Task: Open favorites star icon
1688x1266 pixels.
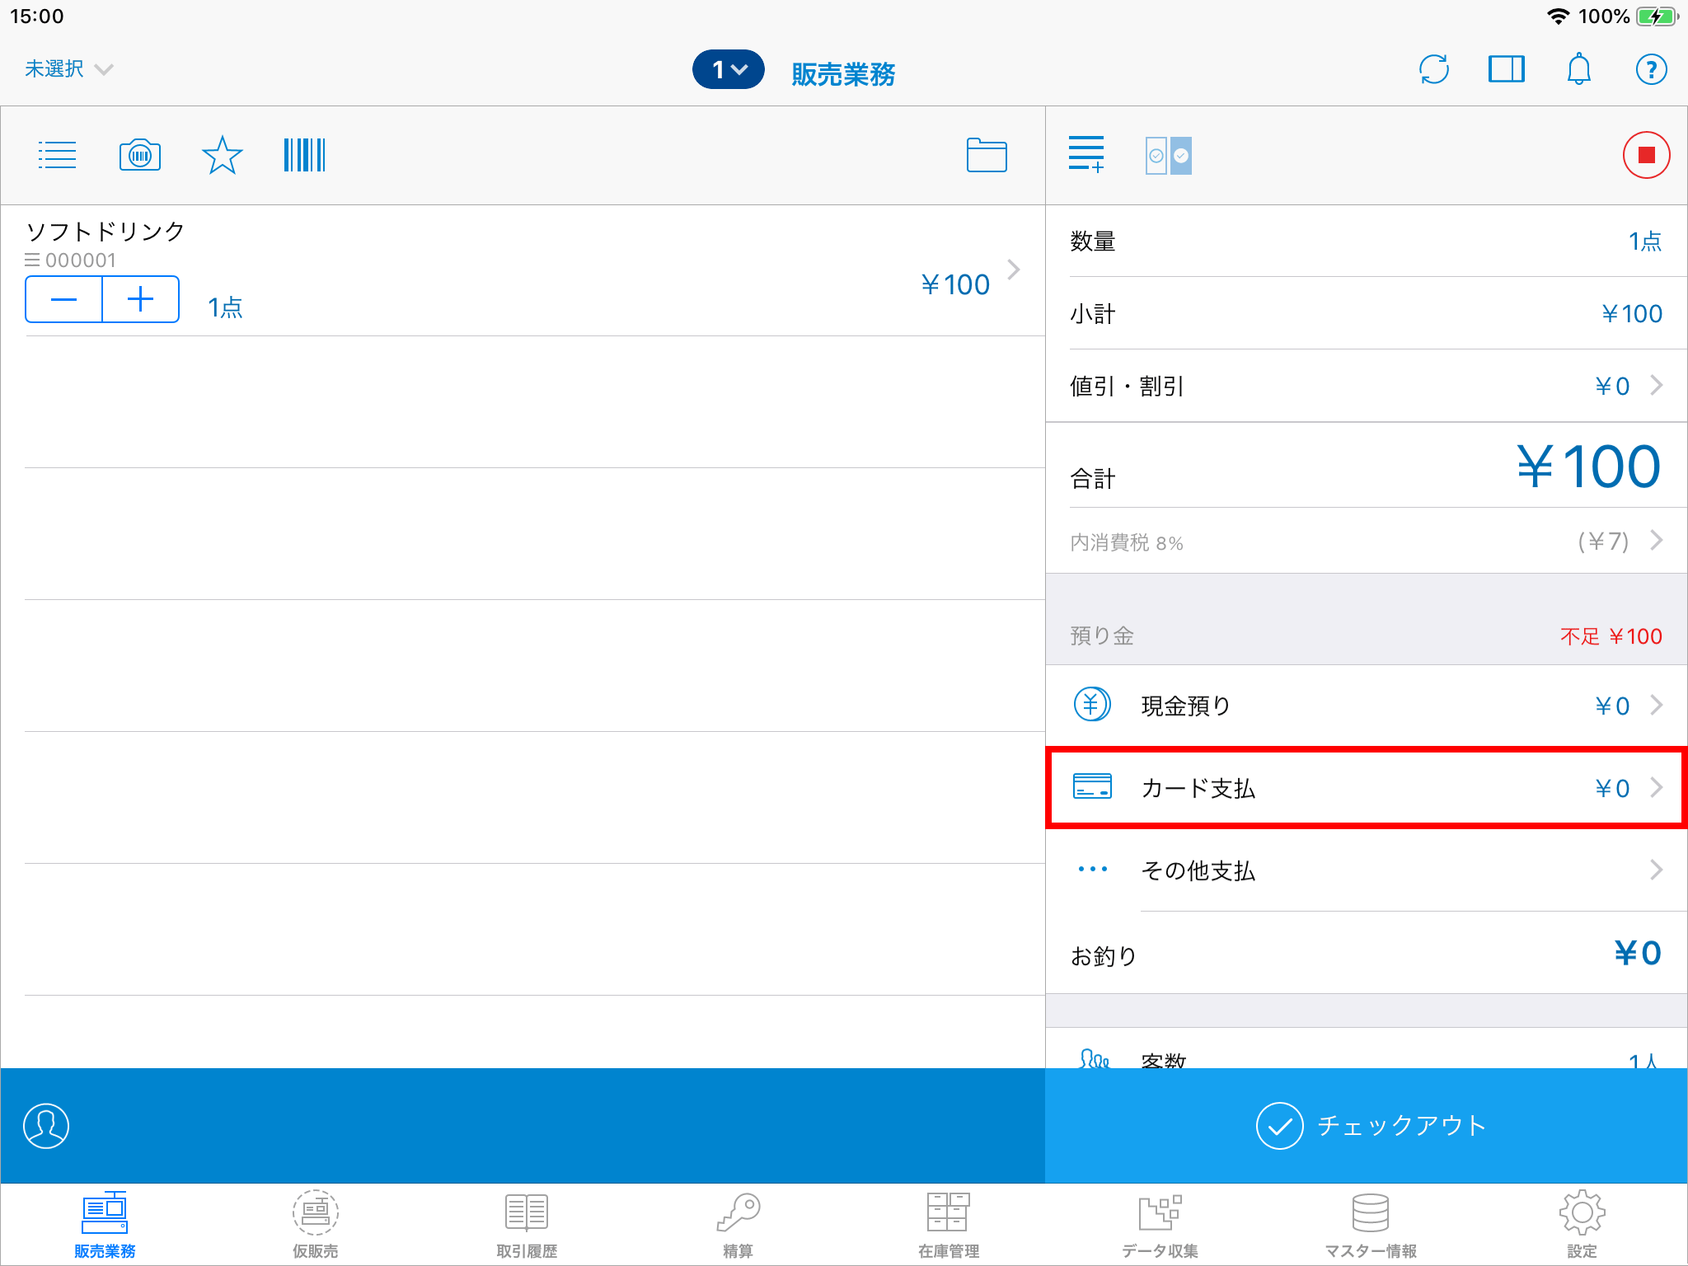Action: 222,155
